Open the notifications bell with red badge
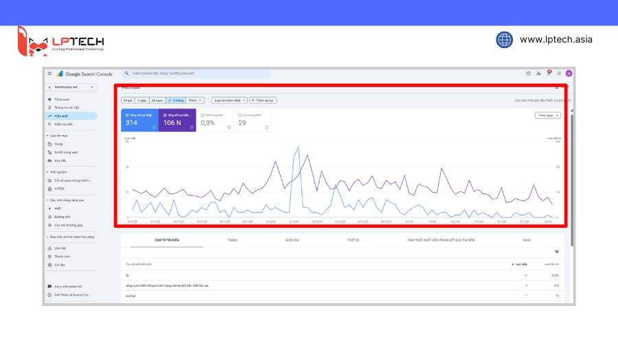Image resolution: width=618 pixels, height=343 pixels. pyautogui.click(x=549, y=73)
